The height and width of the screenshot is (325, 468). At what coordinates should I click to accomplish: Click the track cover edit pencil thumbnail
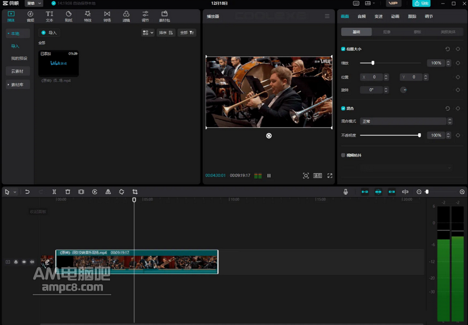click(47, 261)
